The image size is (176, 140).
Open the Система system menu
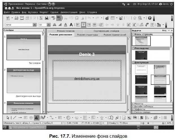[41, 4]
